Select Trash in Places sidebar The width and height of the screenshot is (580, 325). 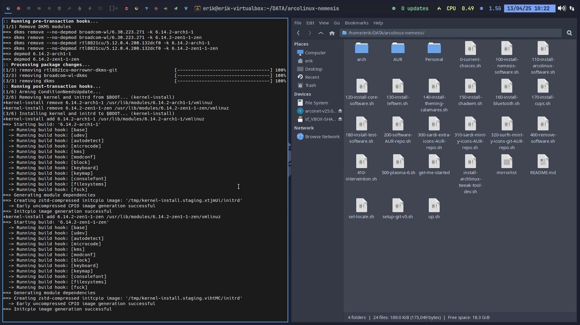click(310, 85)
